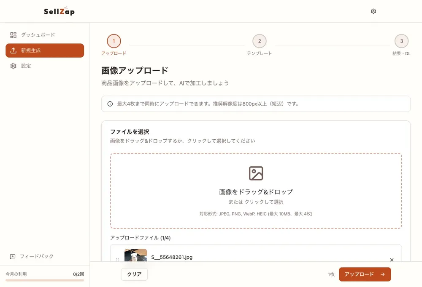Click the SellZap logo
The image size is (422, 287).
pyautogui.click(x=58, y=11)
